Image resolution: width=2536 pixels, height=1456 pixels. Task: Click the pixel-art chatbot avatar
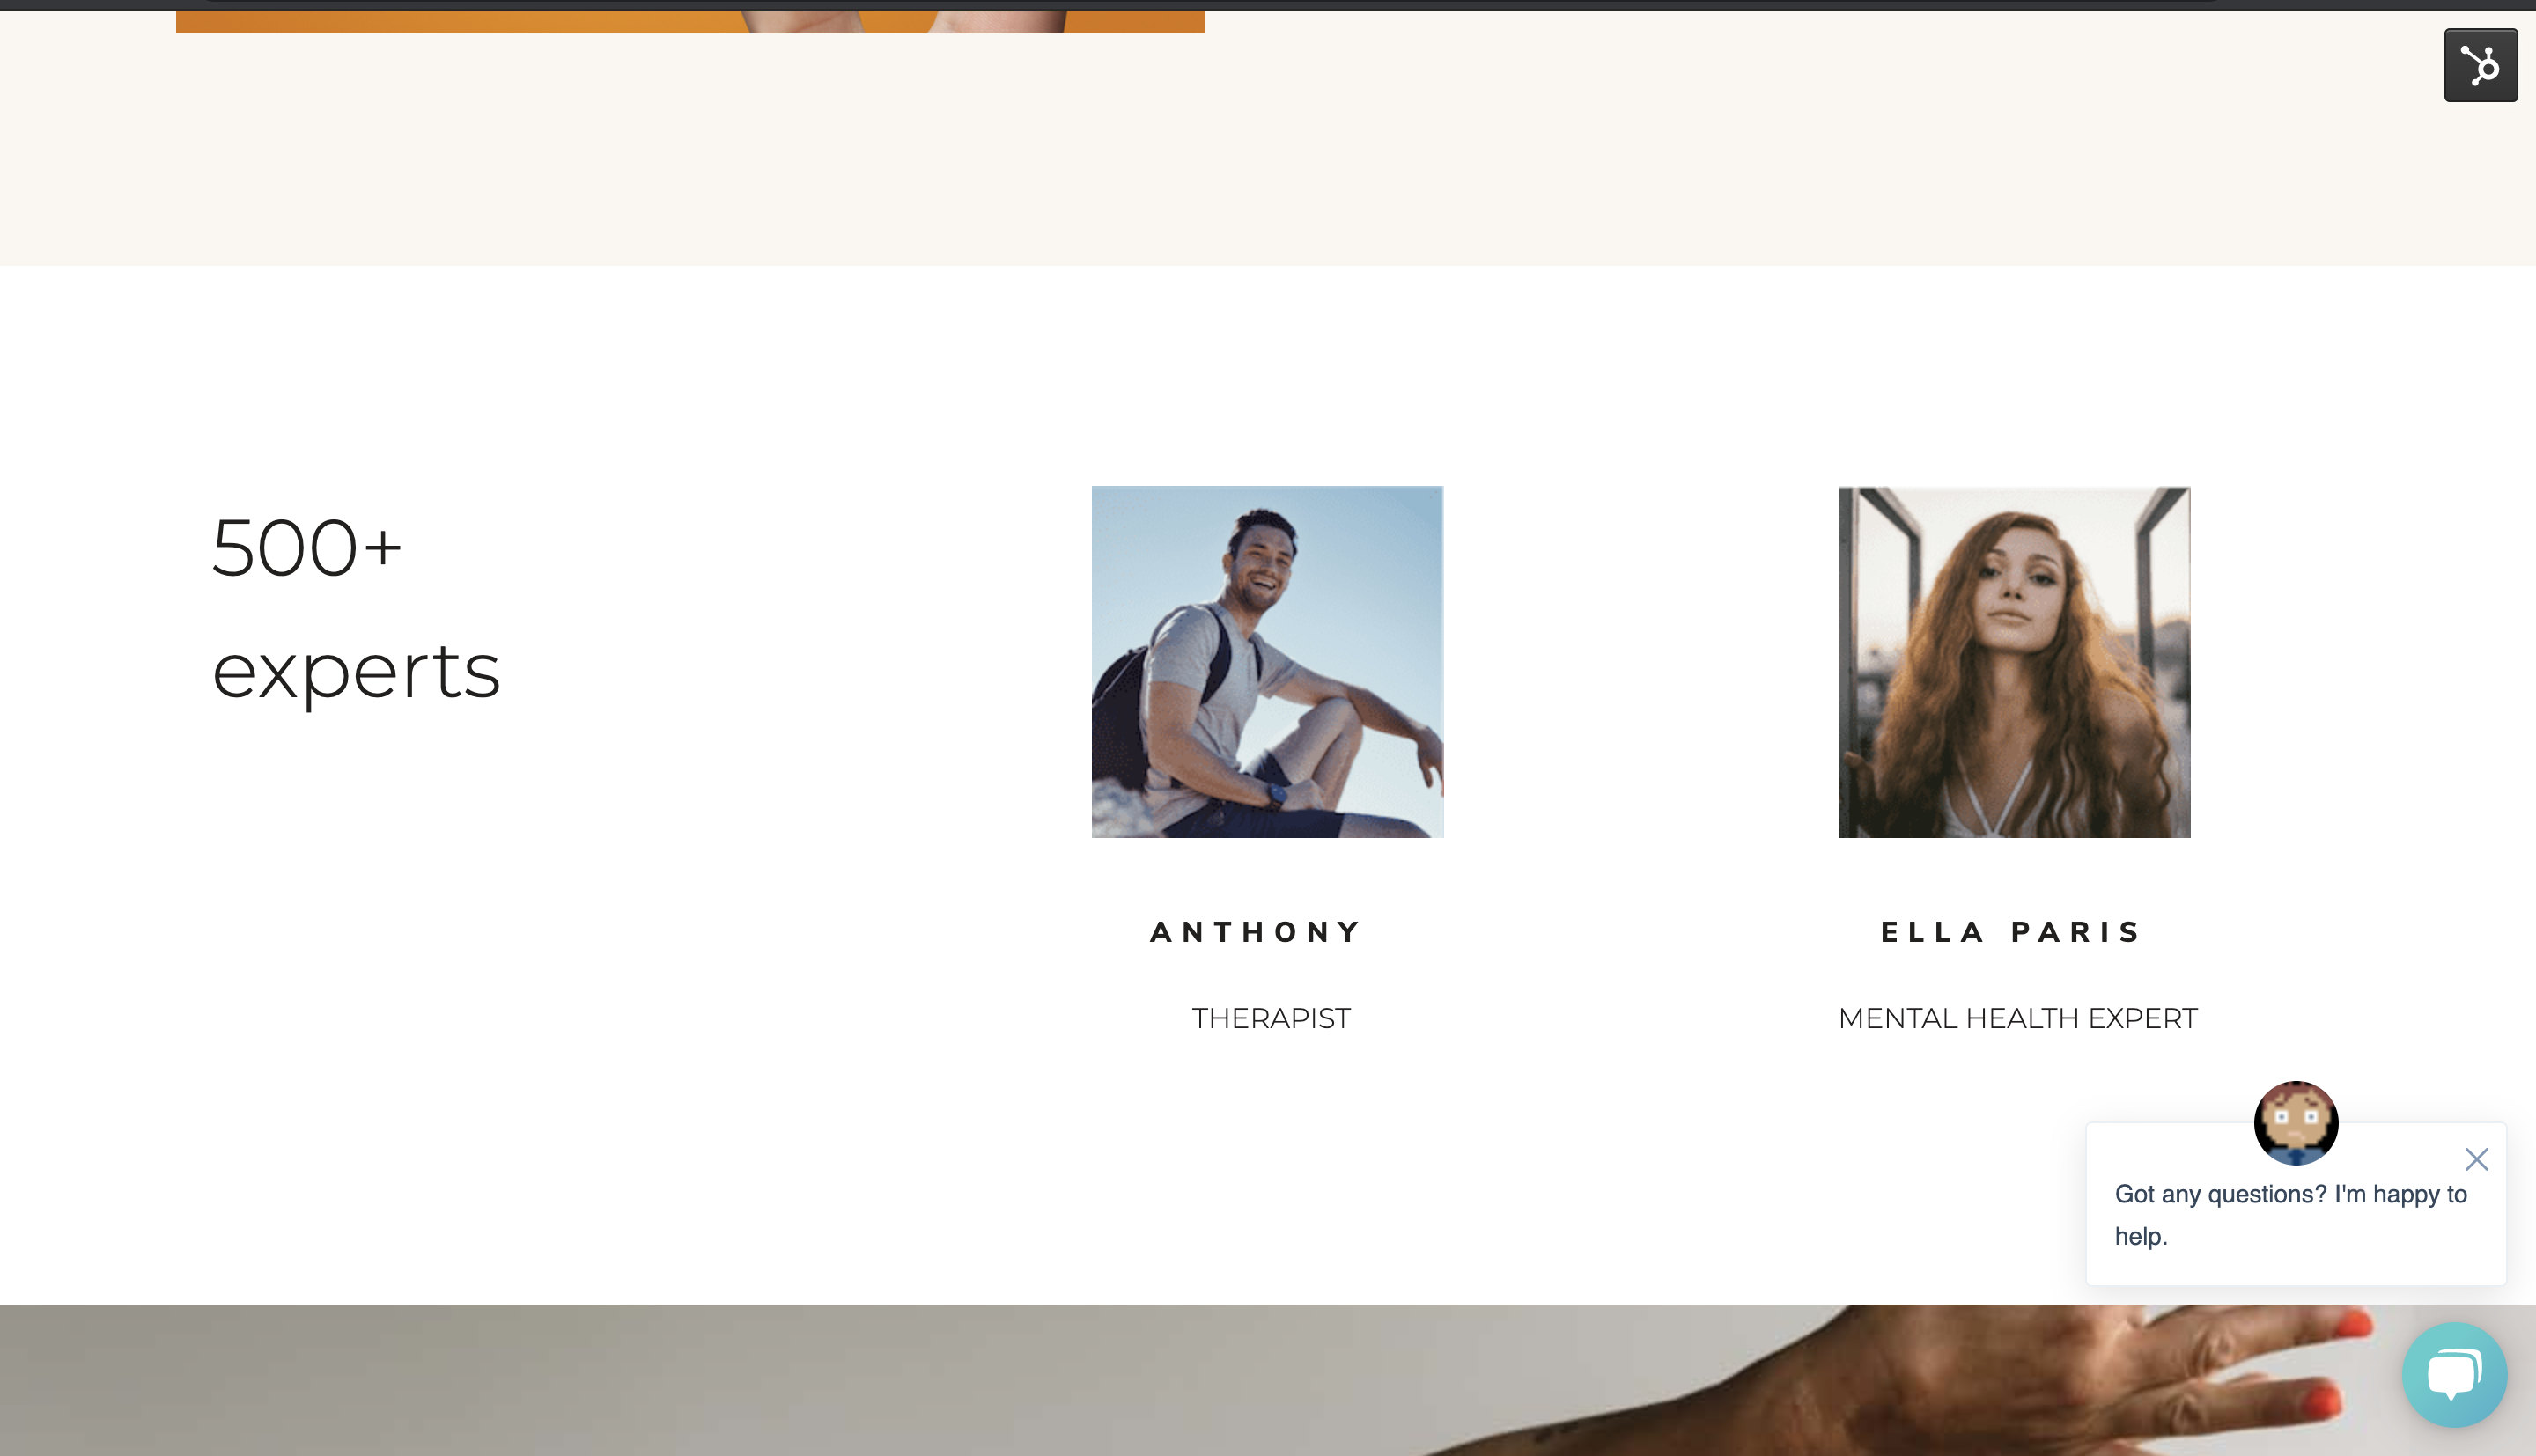(2296, 1122)
